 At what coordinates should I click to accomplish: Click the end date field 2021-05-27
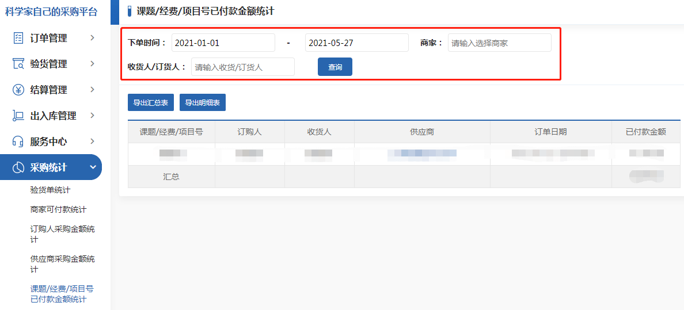point(356,43)
